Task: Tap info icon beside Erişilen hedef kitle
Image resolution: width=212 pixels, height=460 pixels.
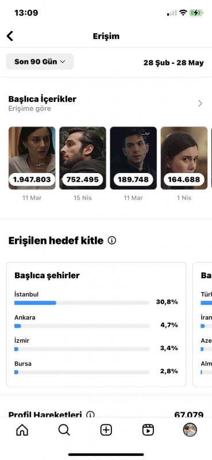Action: [111, 240]
